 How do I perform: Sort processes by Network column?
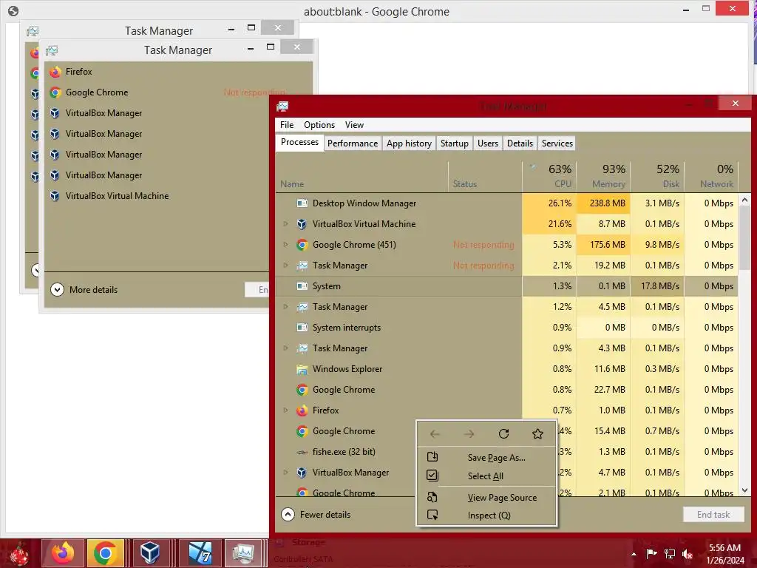(711, 176)
